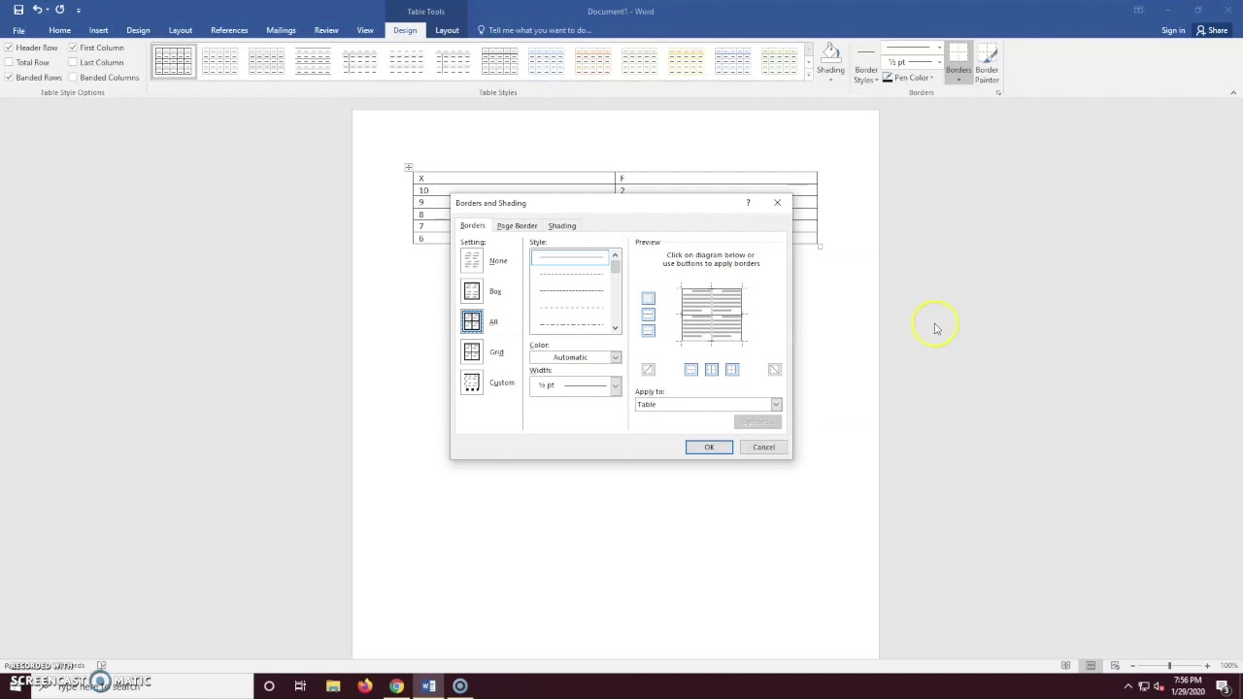This screenshot has height=699, width=1243.
Task: Undo the last action
Action: click(x=38, y=10)
